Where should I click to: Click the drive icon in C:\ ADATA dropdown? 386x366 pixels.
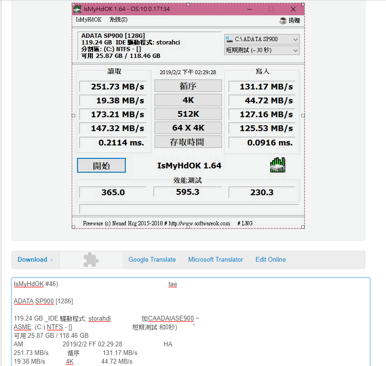pos(229,39)
